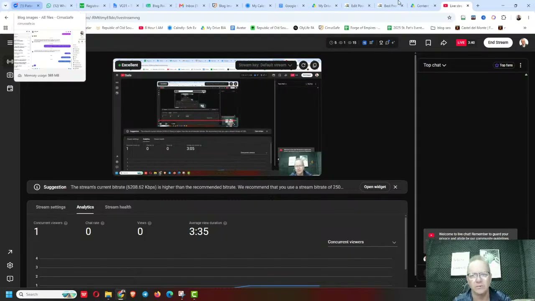Click the create clip clapperboard icon
The width and height of the screenshot is (535, 301).
click(x=413, y=42)
